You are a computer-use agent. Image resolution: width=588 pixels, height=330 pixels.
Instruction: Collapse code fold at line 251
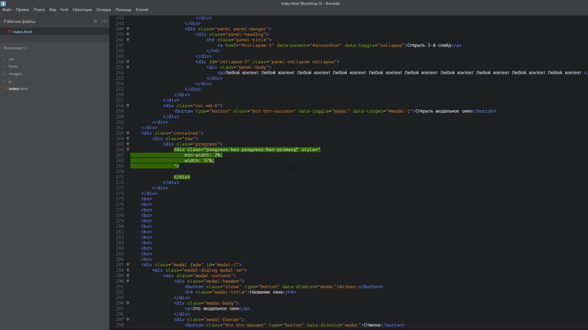[128, 67]
